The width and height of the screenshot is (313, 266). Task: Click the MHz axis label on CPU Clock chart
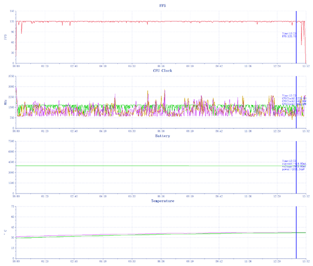click(x=6, y=103)
